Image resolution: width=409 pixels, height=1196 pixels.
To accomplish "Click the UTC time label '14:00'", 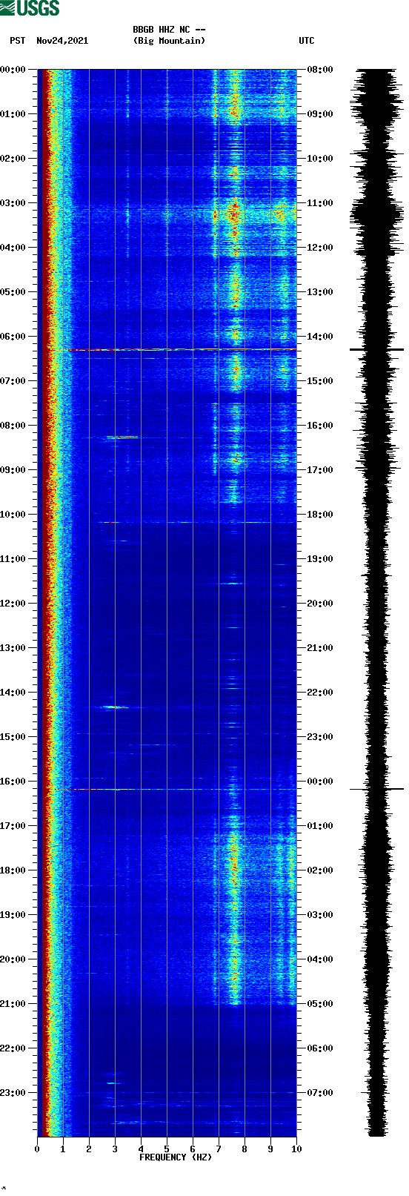I will pyautogui.click(x=319, y=337).
